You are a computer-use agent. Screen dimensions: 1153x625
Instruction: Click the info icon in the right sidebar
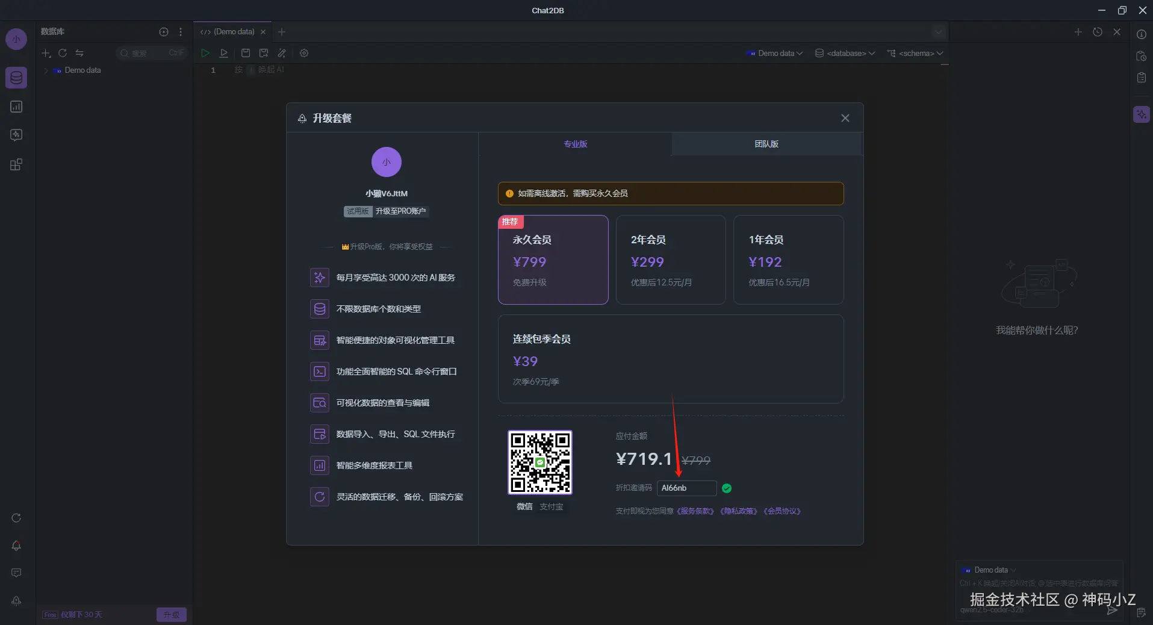pyautogui.click(x=1142, y=34)
